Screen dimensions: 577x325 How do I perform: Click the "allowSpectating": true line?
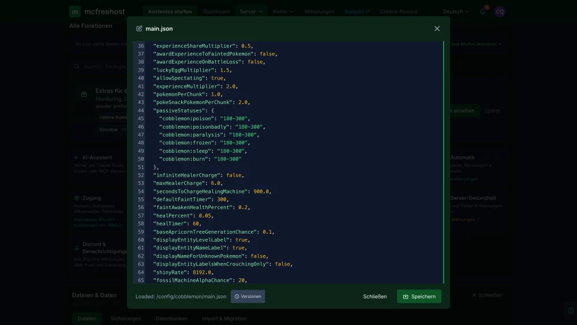tap(189, 78)
